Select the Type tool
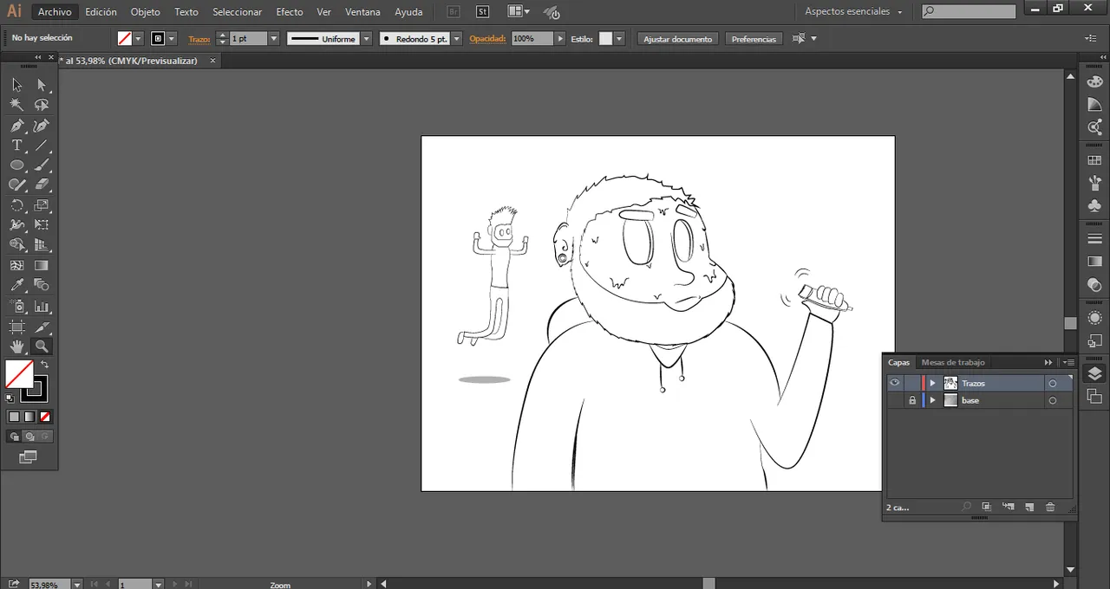Image resolution: width=1110 pixels, height=589 pixels. 16,146
